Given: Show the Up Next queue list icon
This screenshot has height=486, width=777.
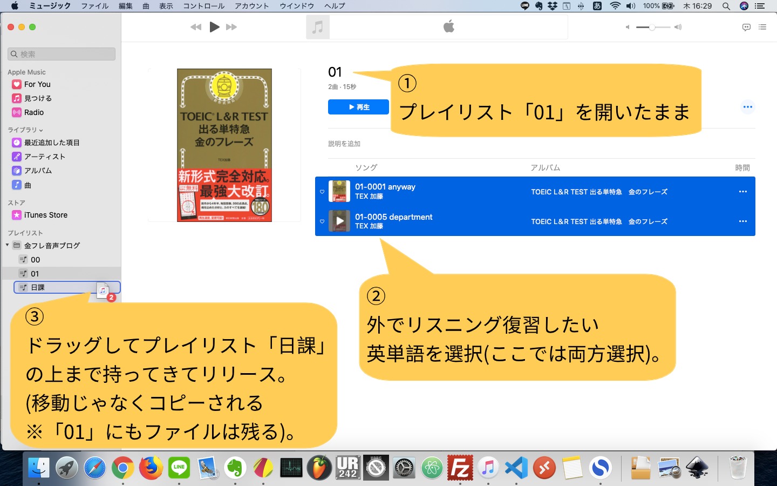Looking at the screenshot, I should [762, 27].
